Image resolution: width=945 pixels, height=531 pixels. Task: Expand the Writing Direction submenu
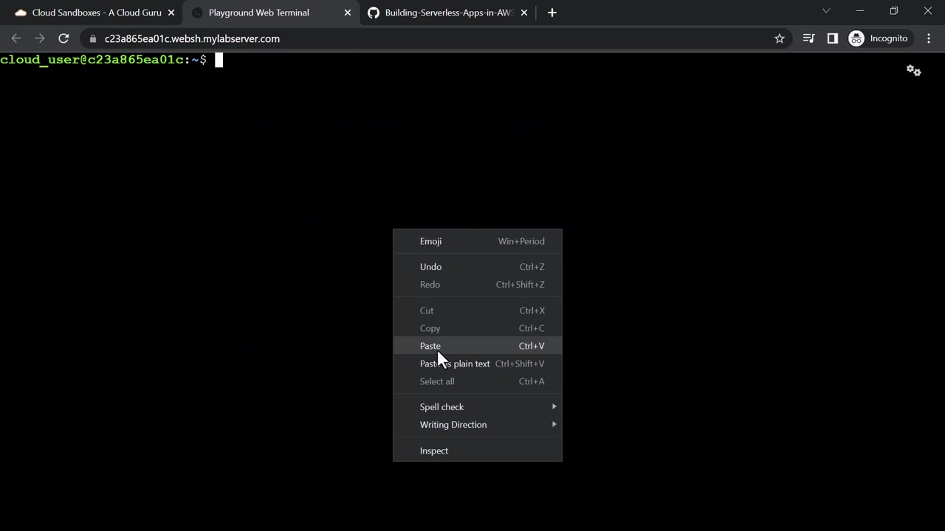tap(478, 425)
